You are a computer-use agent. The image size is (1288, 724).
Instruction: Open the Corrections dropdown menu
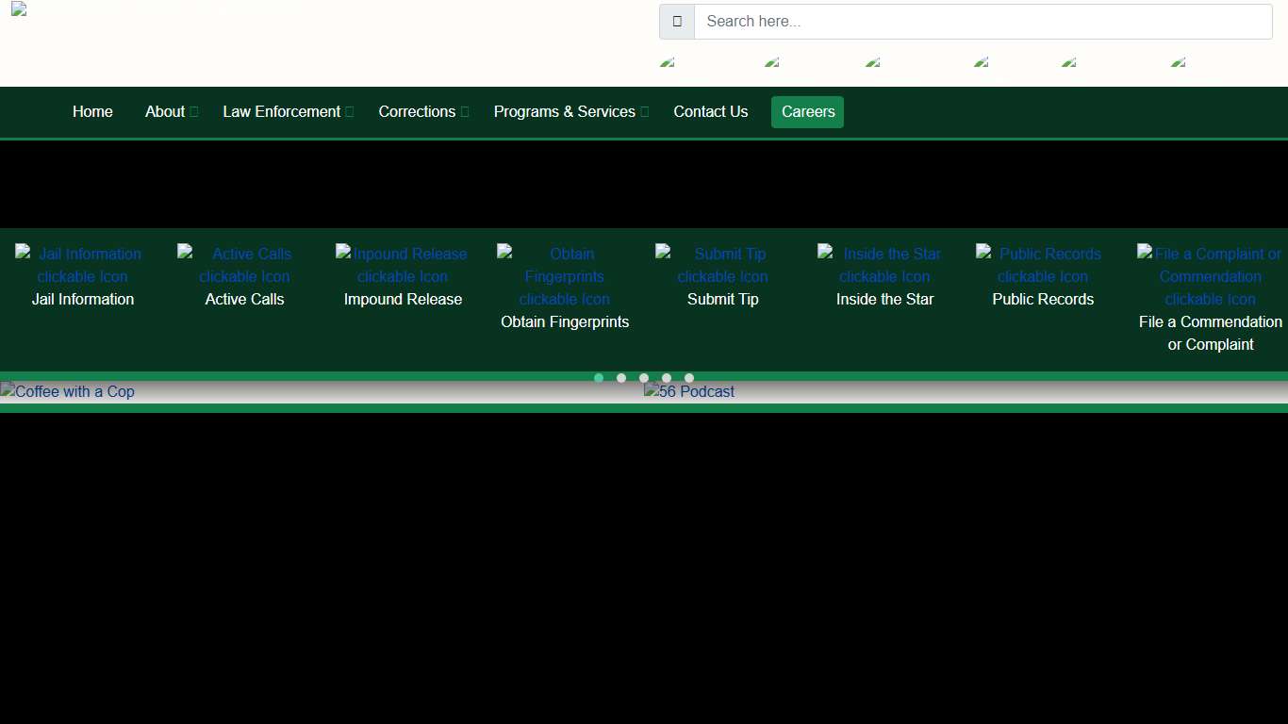pyautogui.click(x=422, y=112)
